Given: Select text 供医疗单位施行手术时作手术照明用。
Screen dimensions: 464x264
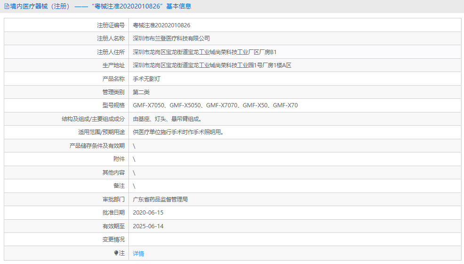Looking at the screenshot, I should click(x=178, y=132).
